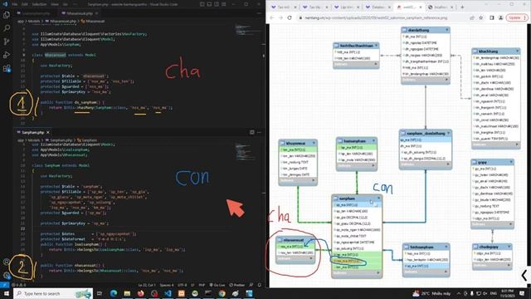Viewport: 531px width, 299px height.
Task: Click the upper editor minimap
Action: 248,31
